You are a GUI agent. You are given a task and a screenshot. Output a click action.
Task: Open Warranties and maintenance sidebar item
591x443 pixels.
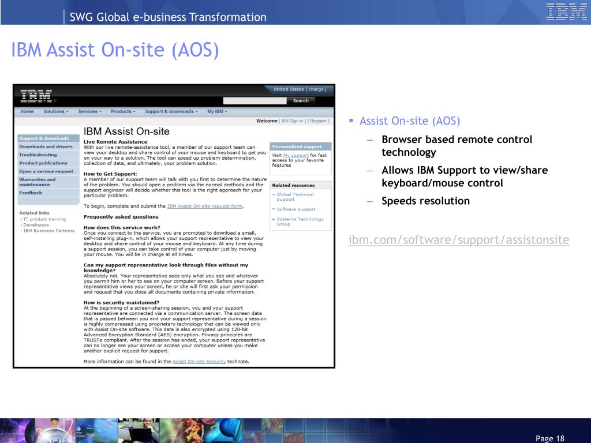pos(48,182)
